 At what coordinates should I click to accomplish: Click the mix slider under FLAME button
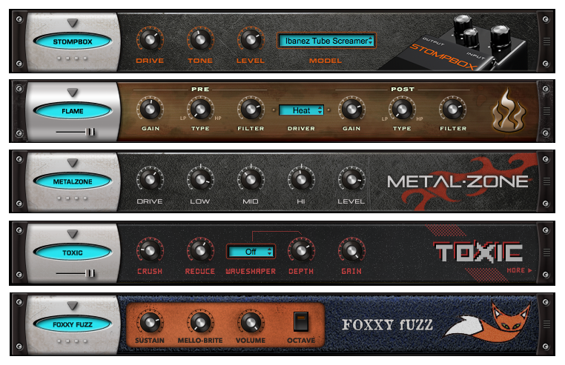tap(76, 132)
